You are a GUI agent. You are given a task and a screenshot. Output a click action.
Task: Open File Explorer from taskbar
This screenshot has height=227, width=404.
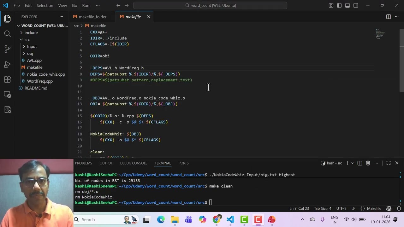[x=175, y=219]
